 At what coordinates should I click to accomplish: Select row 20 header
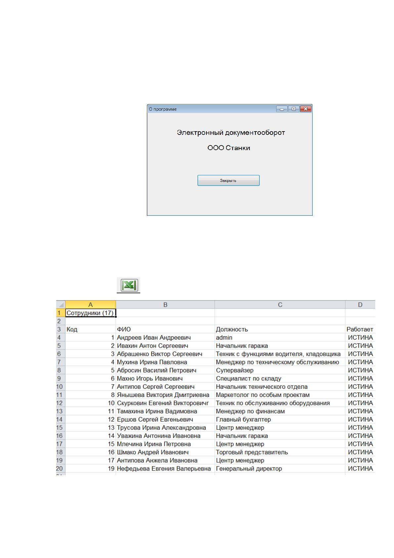61,469
